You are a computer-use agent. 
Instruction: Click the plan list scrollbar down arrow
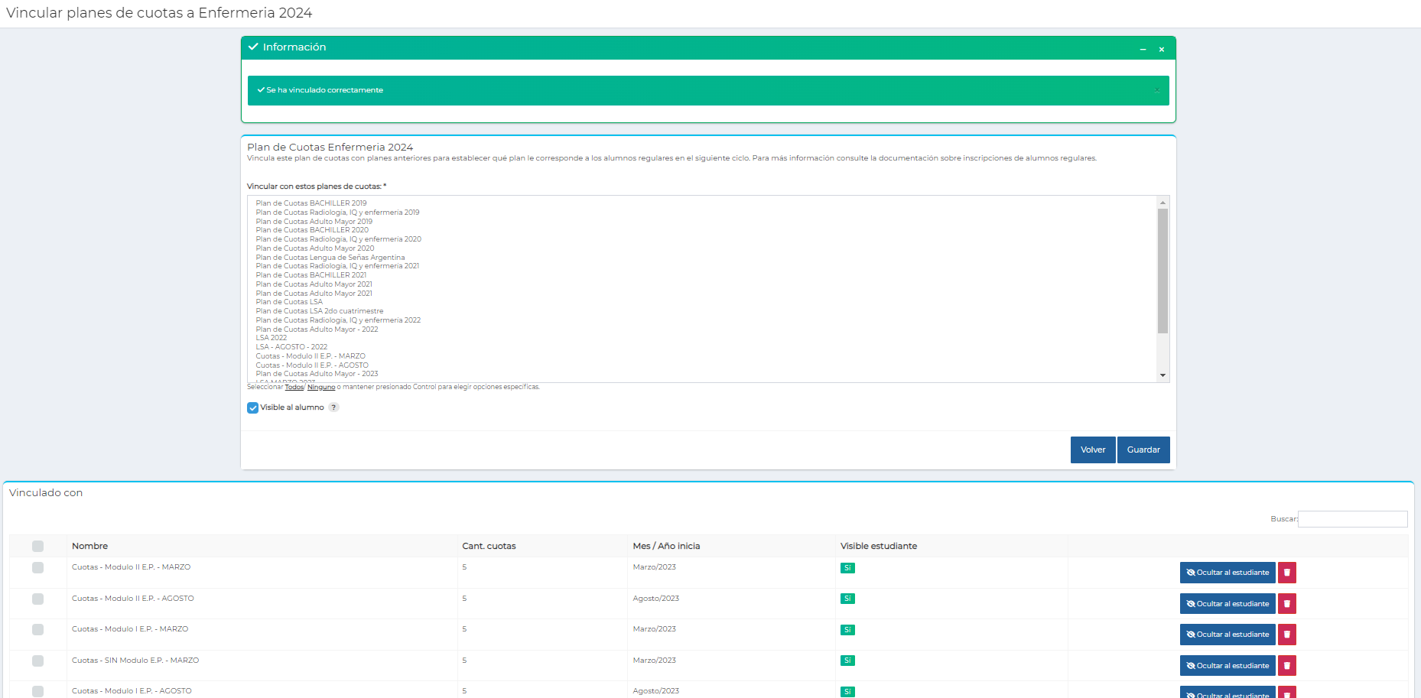pyautogui.click(x=1162, y=375)
